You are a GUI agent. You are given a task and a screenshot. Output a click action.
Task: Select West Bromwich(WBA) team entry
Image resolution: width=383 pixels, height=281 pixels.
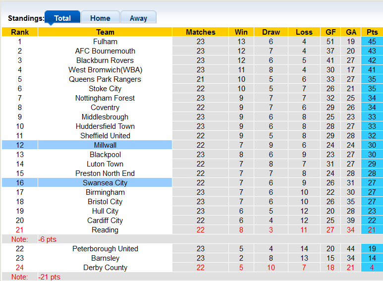(x=105, y=70)
